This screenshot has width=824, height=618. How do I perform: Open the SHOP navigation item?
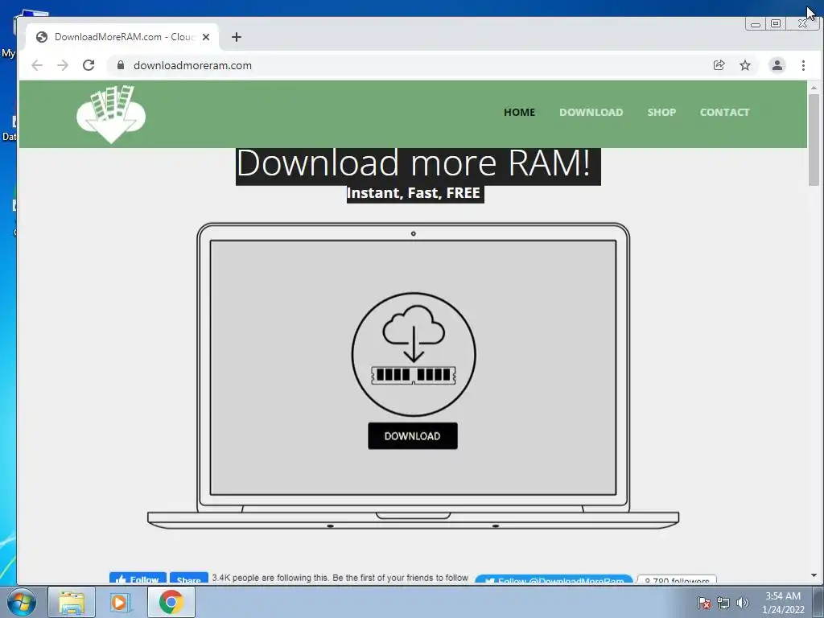(661, 112)
